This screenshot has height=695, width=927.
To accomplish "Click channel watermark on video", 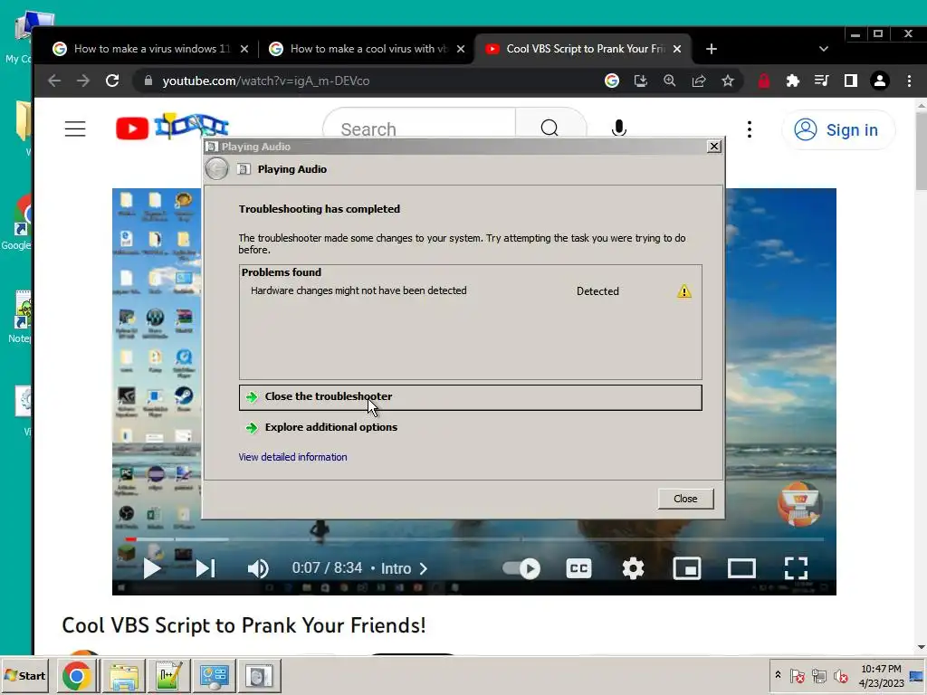I will coord(798,503).
